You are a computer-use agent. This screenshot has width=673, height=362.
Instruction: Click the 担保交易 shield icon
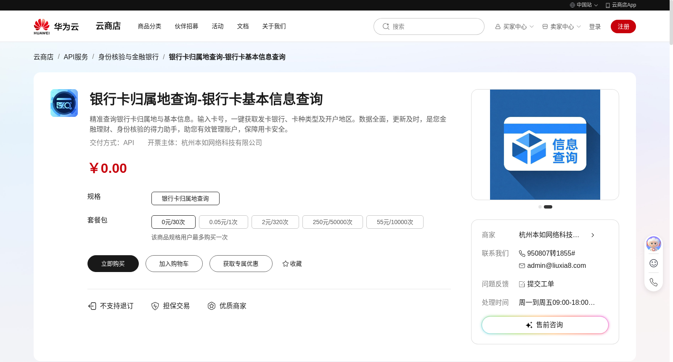(x=155, y=306)
